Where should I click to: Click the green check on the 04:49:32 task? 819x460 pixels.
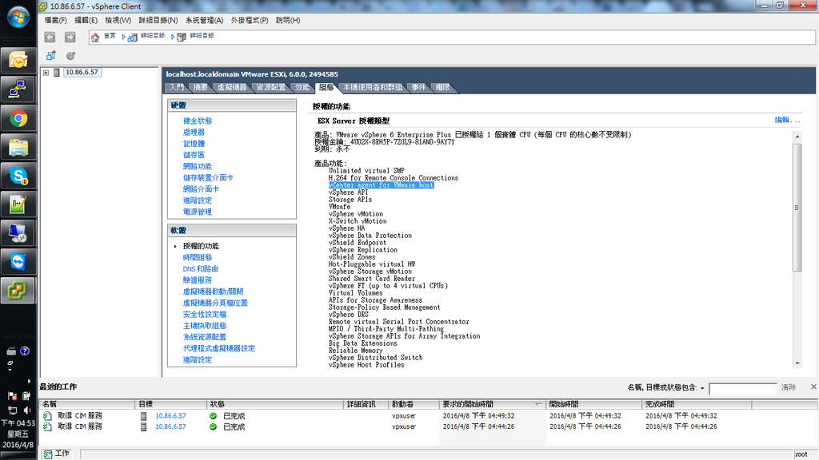(213, 416)
